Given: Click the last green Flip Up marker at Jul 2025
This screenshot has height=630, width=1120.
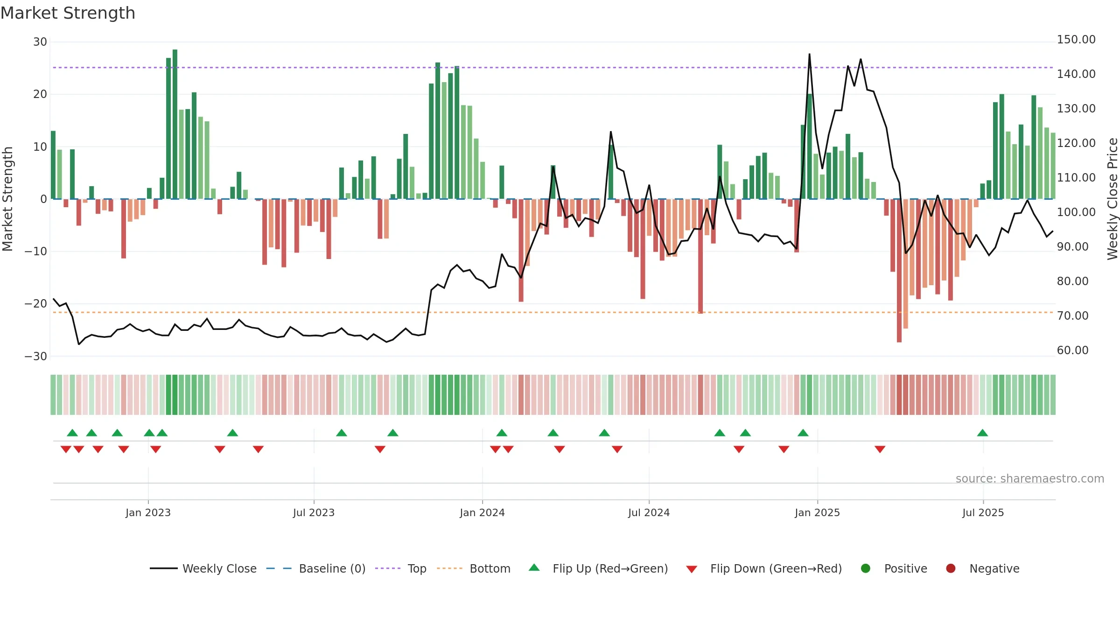Looking at the screenshot, I should click(x=982, y=433).
